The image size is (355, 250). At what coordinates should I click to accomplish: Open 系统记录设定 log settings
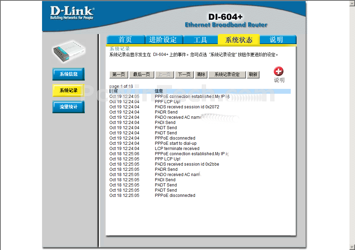click(227, 75)
